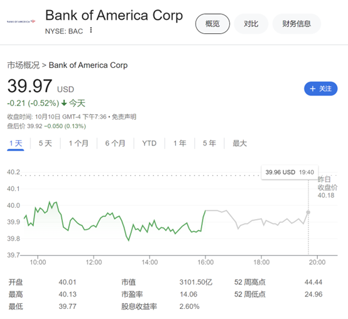
Task: Click the 16:00 point on the price chart
Action: (x=205, y=210)
